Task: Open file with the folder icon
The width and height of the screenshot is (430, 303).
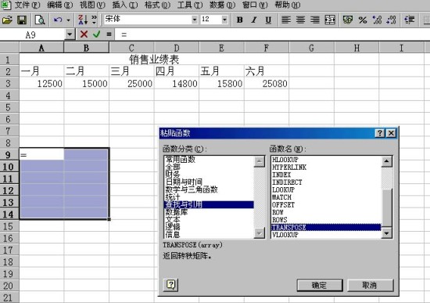Action: (7, 20)
